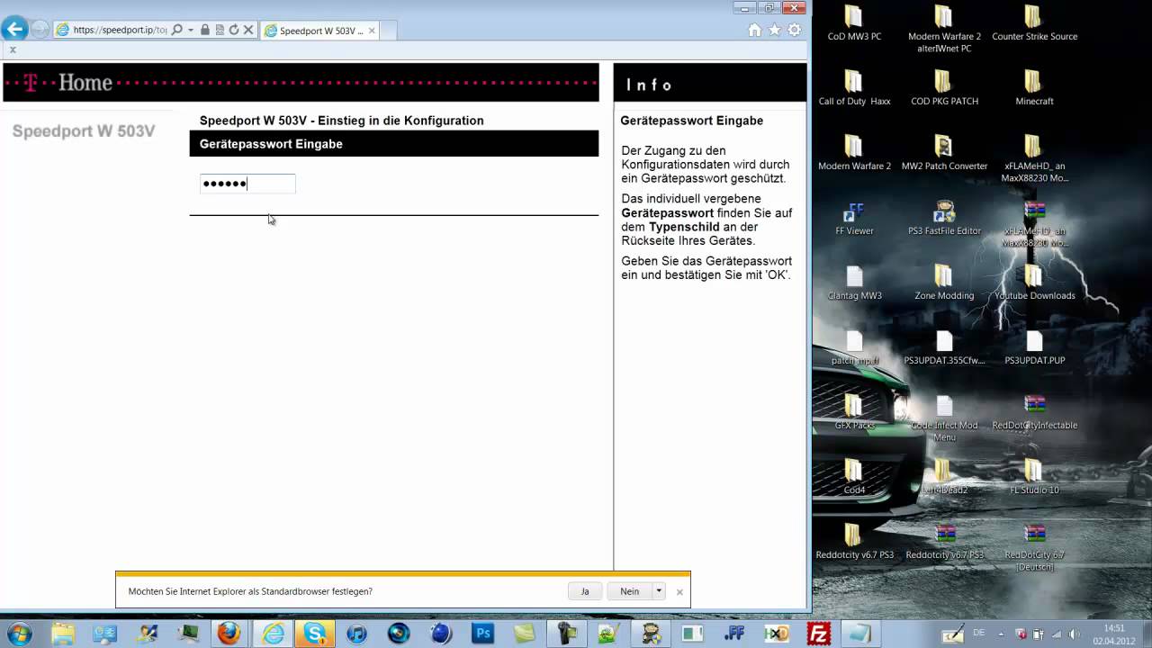The width and height of the screenshot is (1152, 648).
Task: Launch FF Viewer desktop shortcut
Action: pyautogui.click(x=854, y=218)
